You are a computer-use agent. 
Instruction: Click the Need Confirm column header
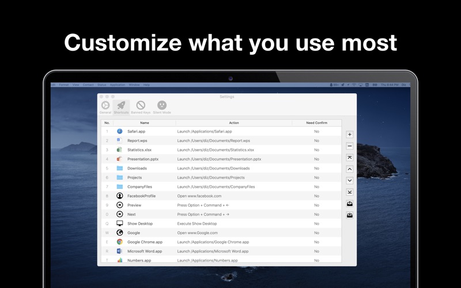[316, 123]
